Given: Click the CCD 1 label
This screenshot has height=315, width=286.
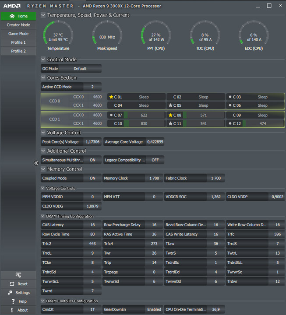Looking at the screenshot, I should pyautogui.click(x=55, y=119).
